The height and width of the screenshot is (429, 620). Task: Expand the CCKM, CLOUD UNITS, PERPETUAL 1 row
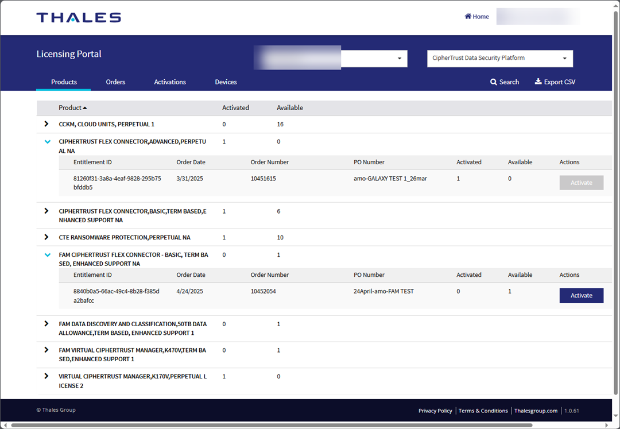click(x=46, y=123)
